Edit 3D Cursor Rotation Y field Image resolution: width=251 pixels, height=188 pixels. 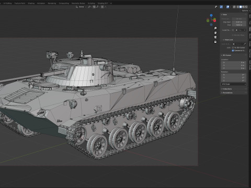click(234, 78)
